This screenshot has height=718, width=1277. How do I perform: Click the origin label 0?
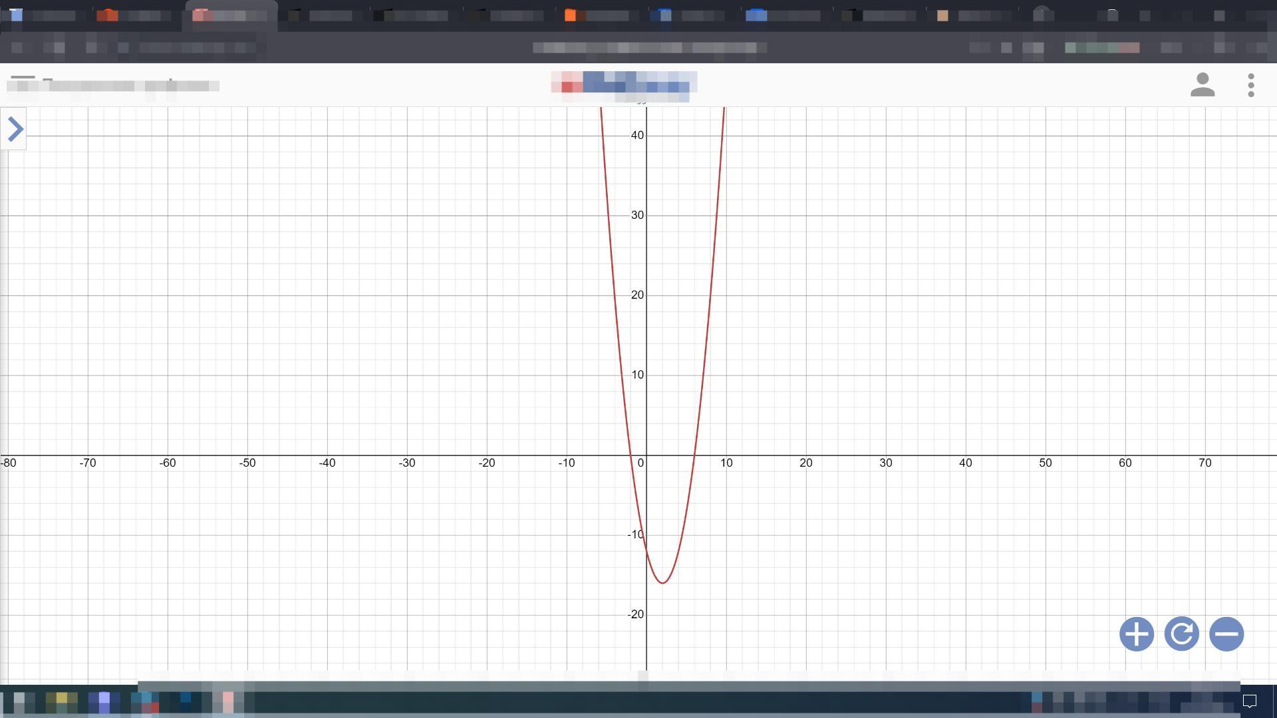[640, 463]
